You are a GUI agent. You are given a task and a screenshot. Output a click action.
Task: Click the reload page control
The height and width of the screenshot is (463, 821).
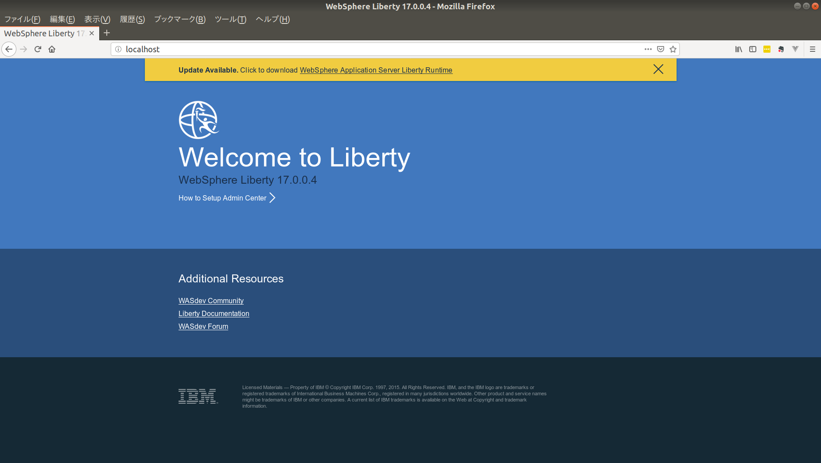pos(37,49)
